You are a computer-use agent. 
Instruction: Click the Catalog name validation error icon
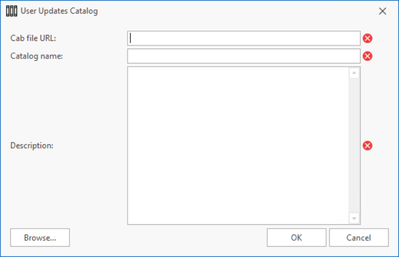pyautogui.click(x=368, y=56)
